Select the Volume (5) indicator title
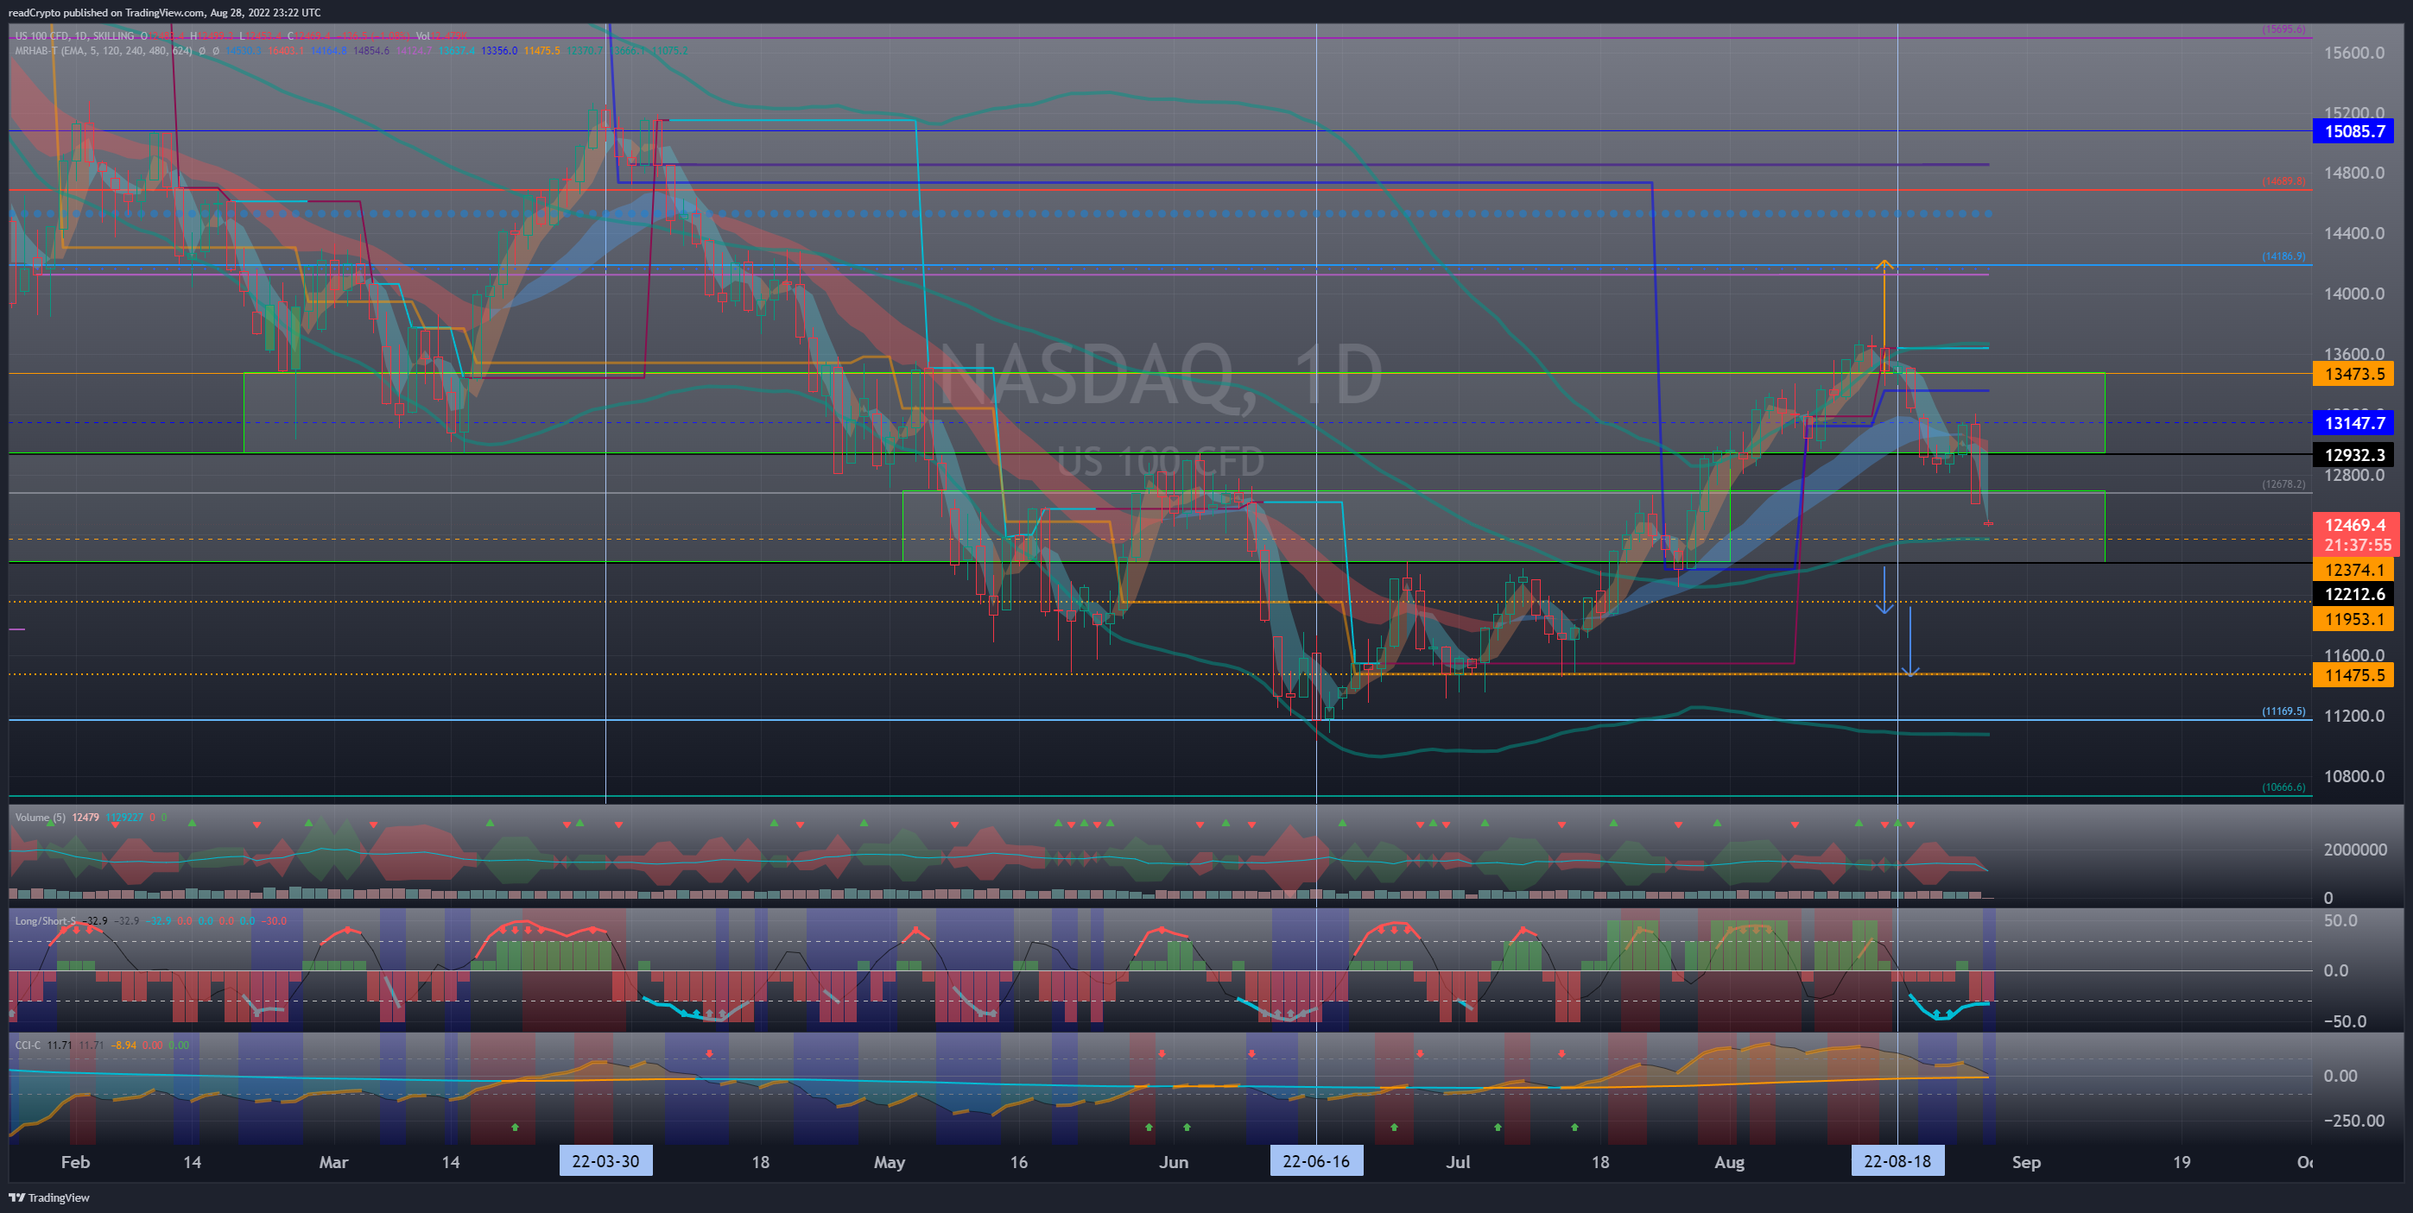Image resolution: width=2413 pixels, height=1213 pixels. pyautogui.click(x=41, y=817)
